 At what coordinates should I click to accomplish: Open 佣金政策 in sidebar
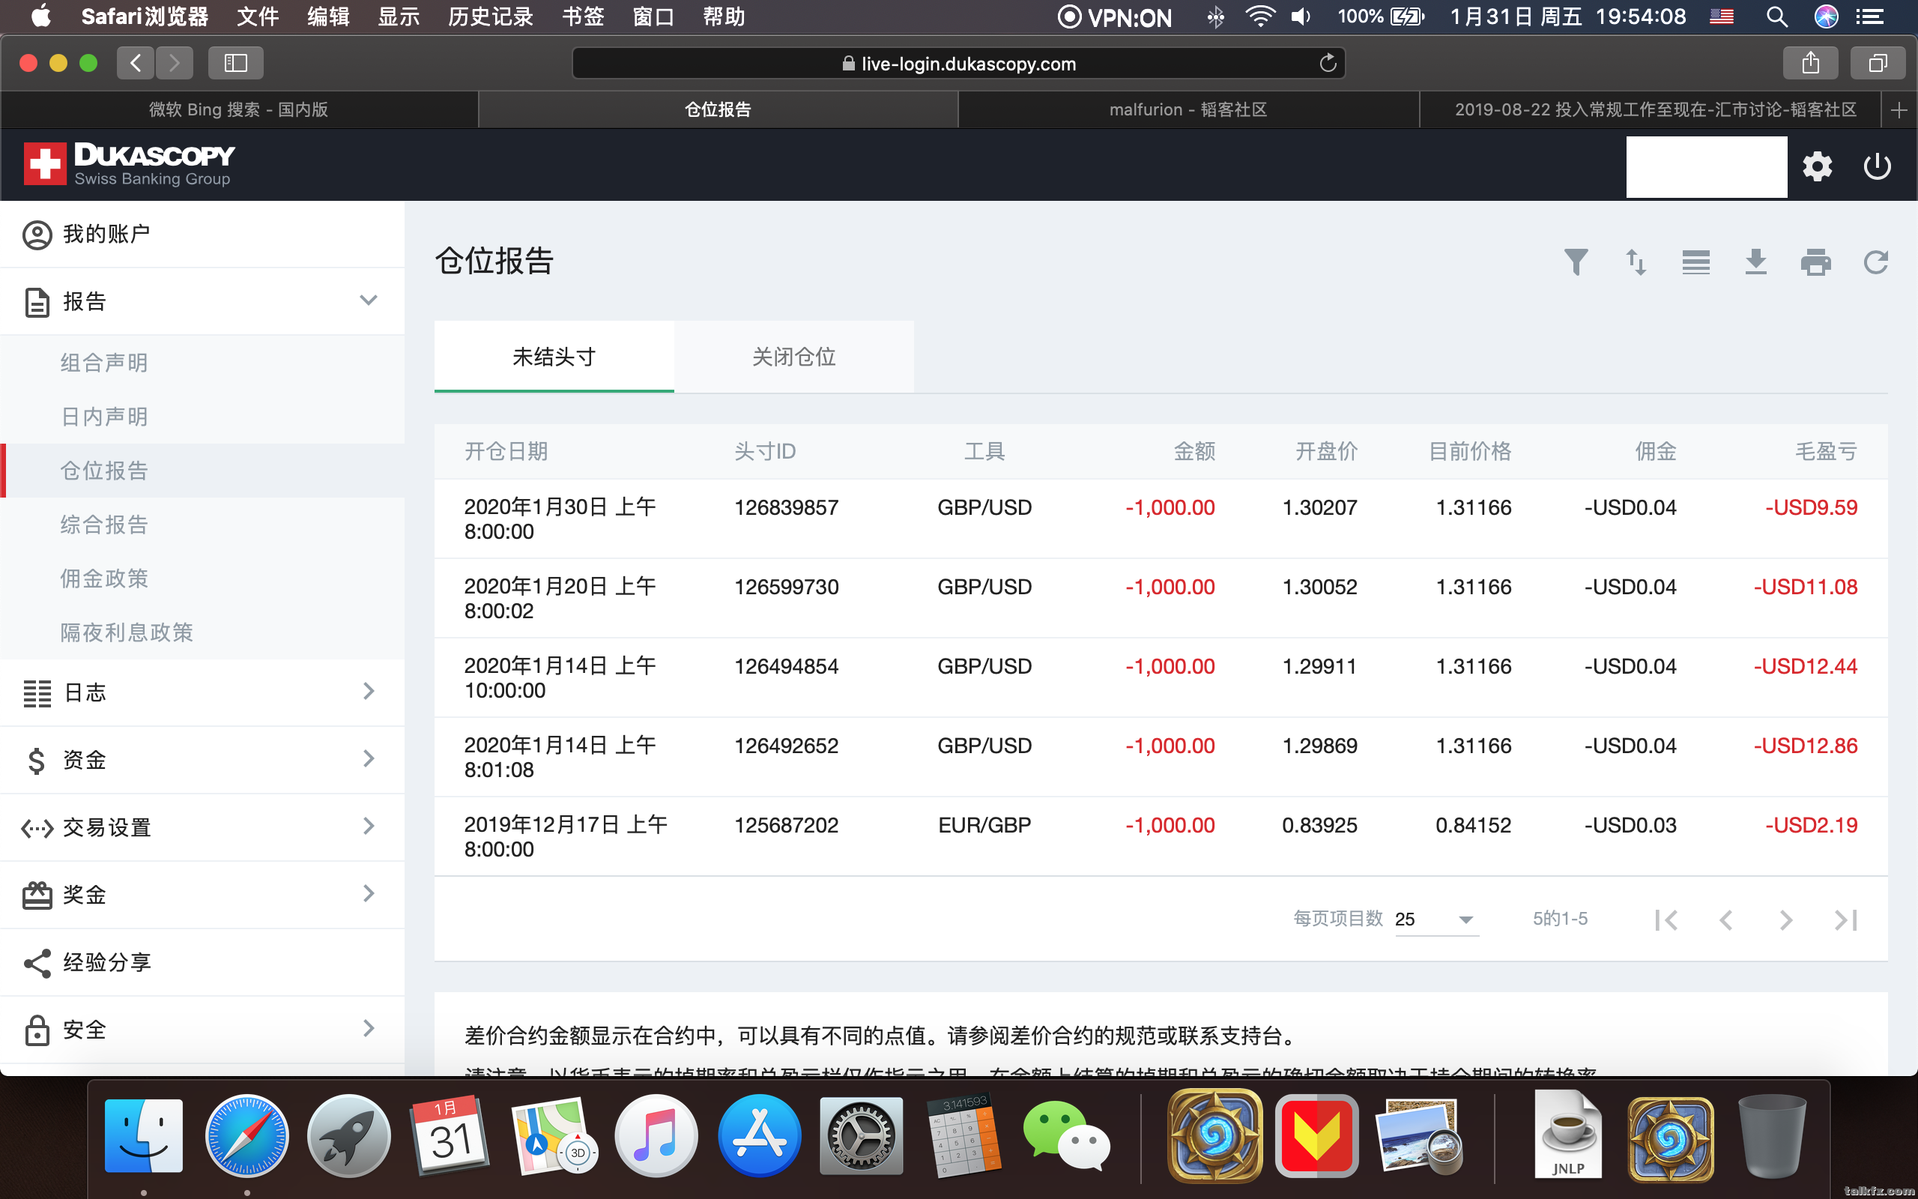tap(104, 578)
